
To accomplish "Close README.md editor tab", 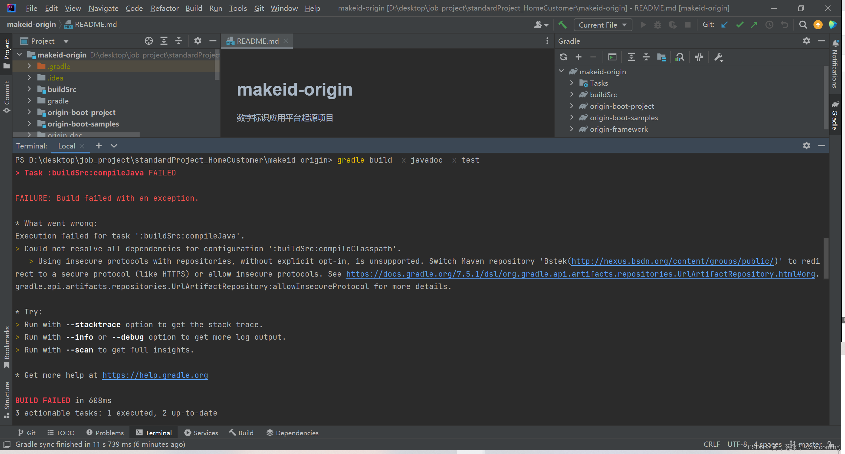I will point(286,41).
